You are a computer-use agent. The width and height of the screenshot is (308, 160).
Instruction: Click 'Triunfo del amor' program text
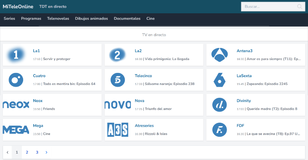click(x=158, y=109)
